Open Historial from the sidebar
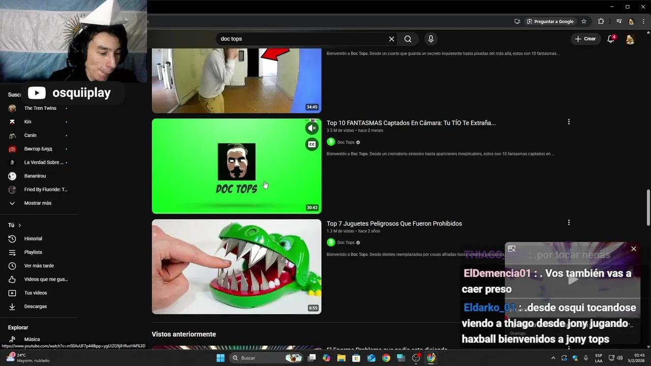Screen dimensions: 651x366 click(x=33, y=238)
